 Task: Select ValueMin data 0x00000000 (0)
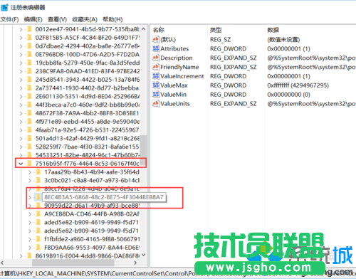pyautogui.click(x=288, y=95)
